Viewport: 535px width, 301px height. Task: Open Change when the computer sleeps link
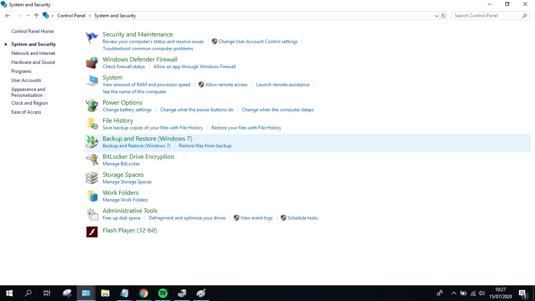click(278, 110)
